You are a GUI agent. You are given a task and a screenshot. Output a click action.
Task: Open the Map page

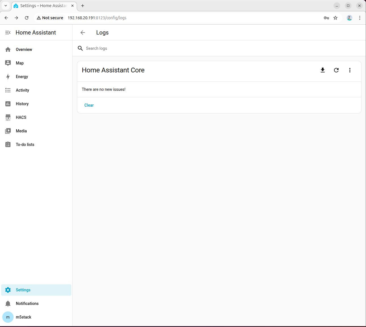pyautogui.click(x=20, y=63)
